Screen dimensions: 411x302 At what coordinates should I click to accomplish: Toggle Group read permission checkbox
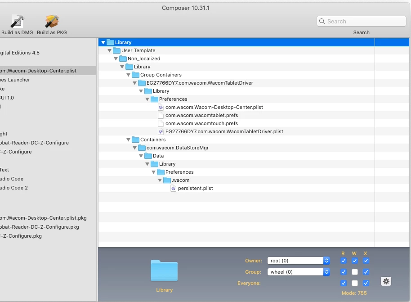click(x=344, y=272)
